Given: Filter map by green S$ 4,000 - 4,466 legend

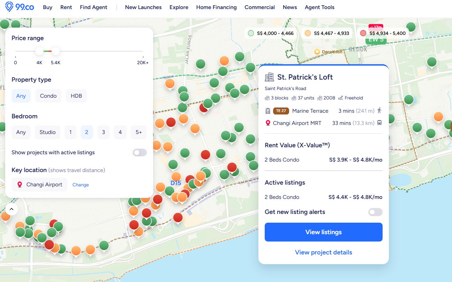Looking at the screenshot, I should tap(271, 34).
